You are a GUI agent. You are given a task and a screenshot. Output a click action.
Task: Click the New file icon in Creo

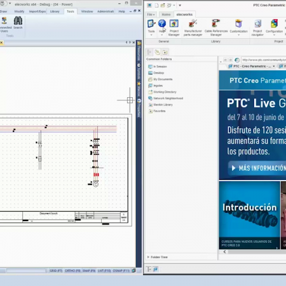click(x=157, y=5)
